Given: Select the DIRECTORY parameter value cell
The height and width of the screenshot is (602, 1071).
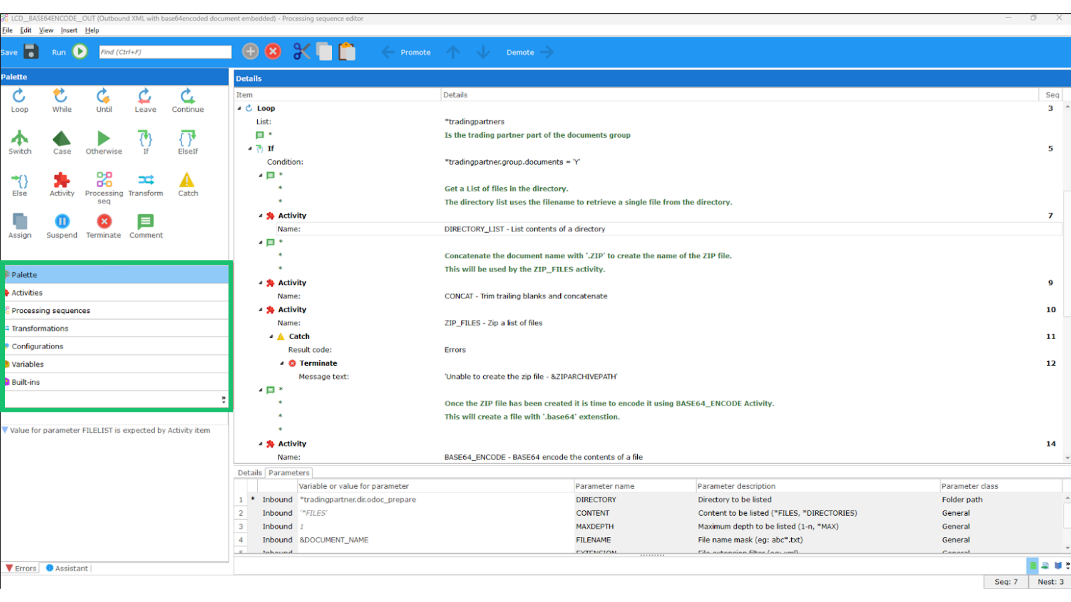Looking at the screenshot, I should pos(435,499).
